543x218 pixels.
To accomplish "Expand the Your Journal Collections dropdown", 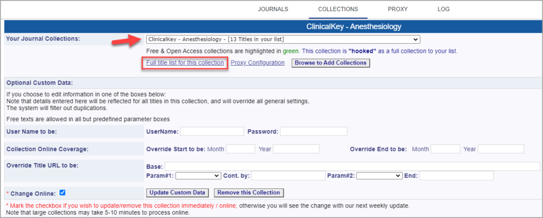I will pyautogui.click(x=283, y=39).
